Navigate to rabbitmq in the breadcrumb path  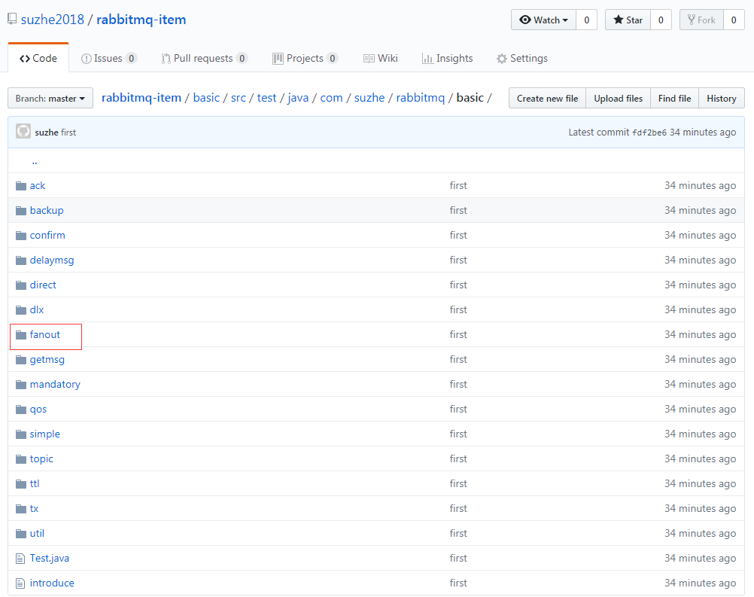421,98
